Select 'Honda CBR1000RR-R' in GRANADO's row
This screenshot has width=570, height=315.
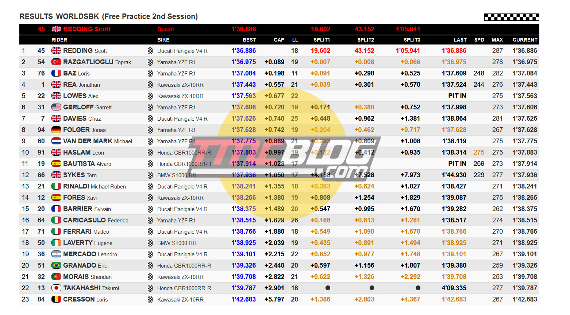click(184, 266)
